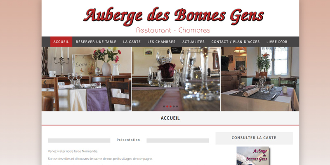The image size is (330, 165).
Task: Select the third carousel pagination dot
Action: (170, 106)
